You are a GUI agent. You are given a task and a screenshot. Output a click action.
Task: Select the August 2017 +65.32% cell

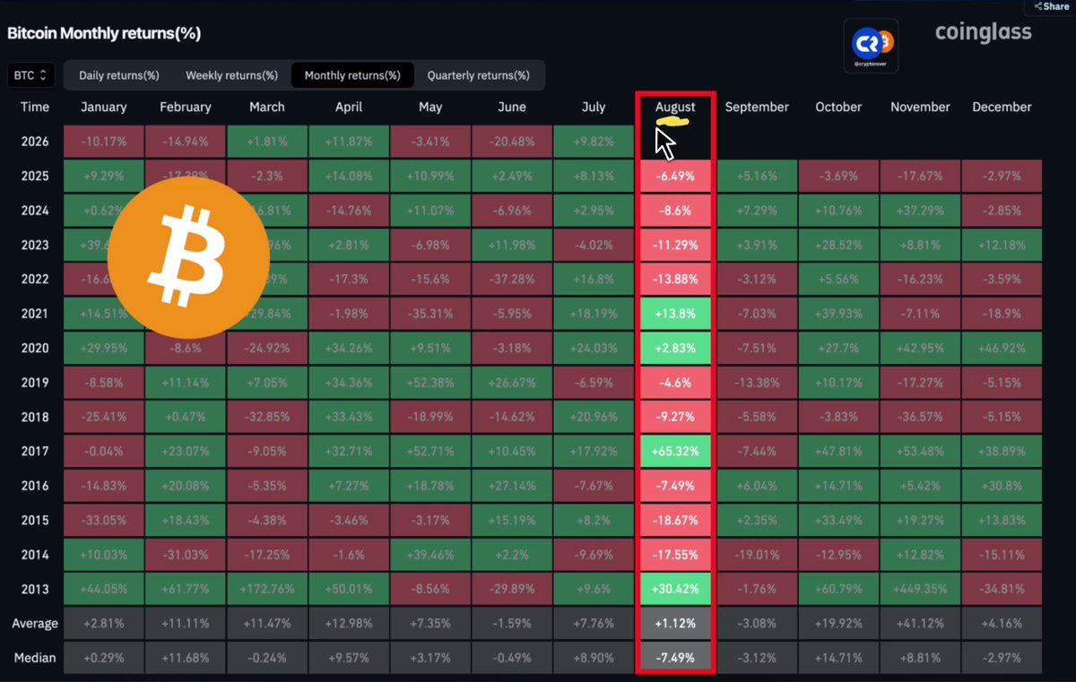point(675,451)
